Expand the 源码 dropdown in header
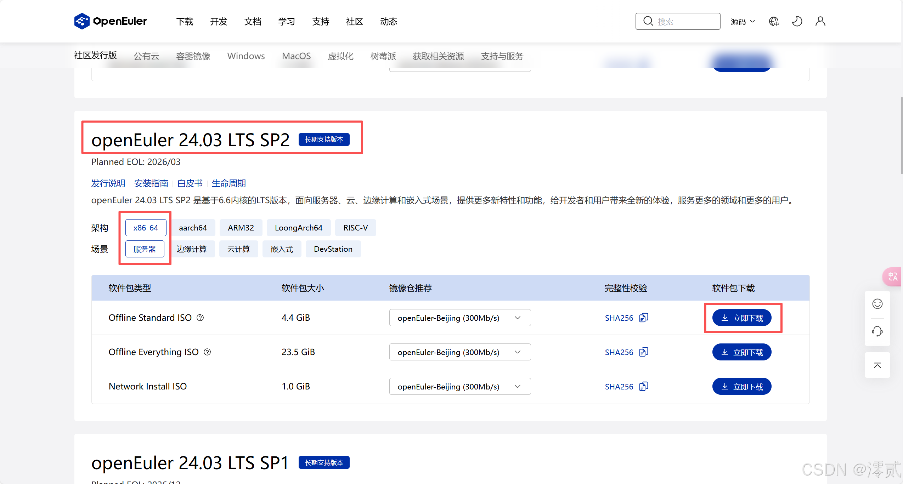Viewport: 903px width, 484px height. (743, 22)
